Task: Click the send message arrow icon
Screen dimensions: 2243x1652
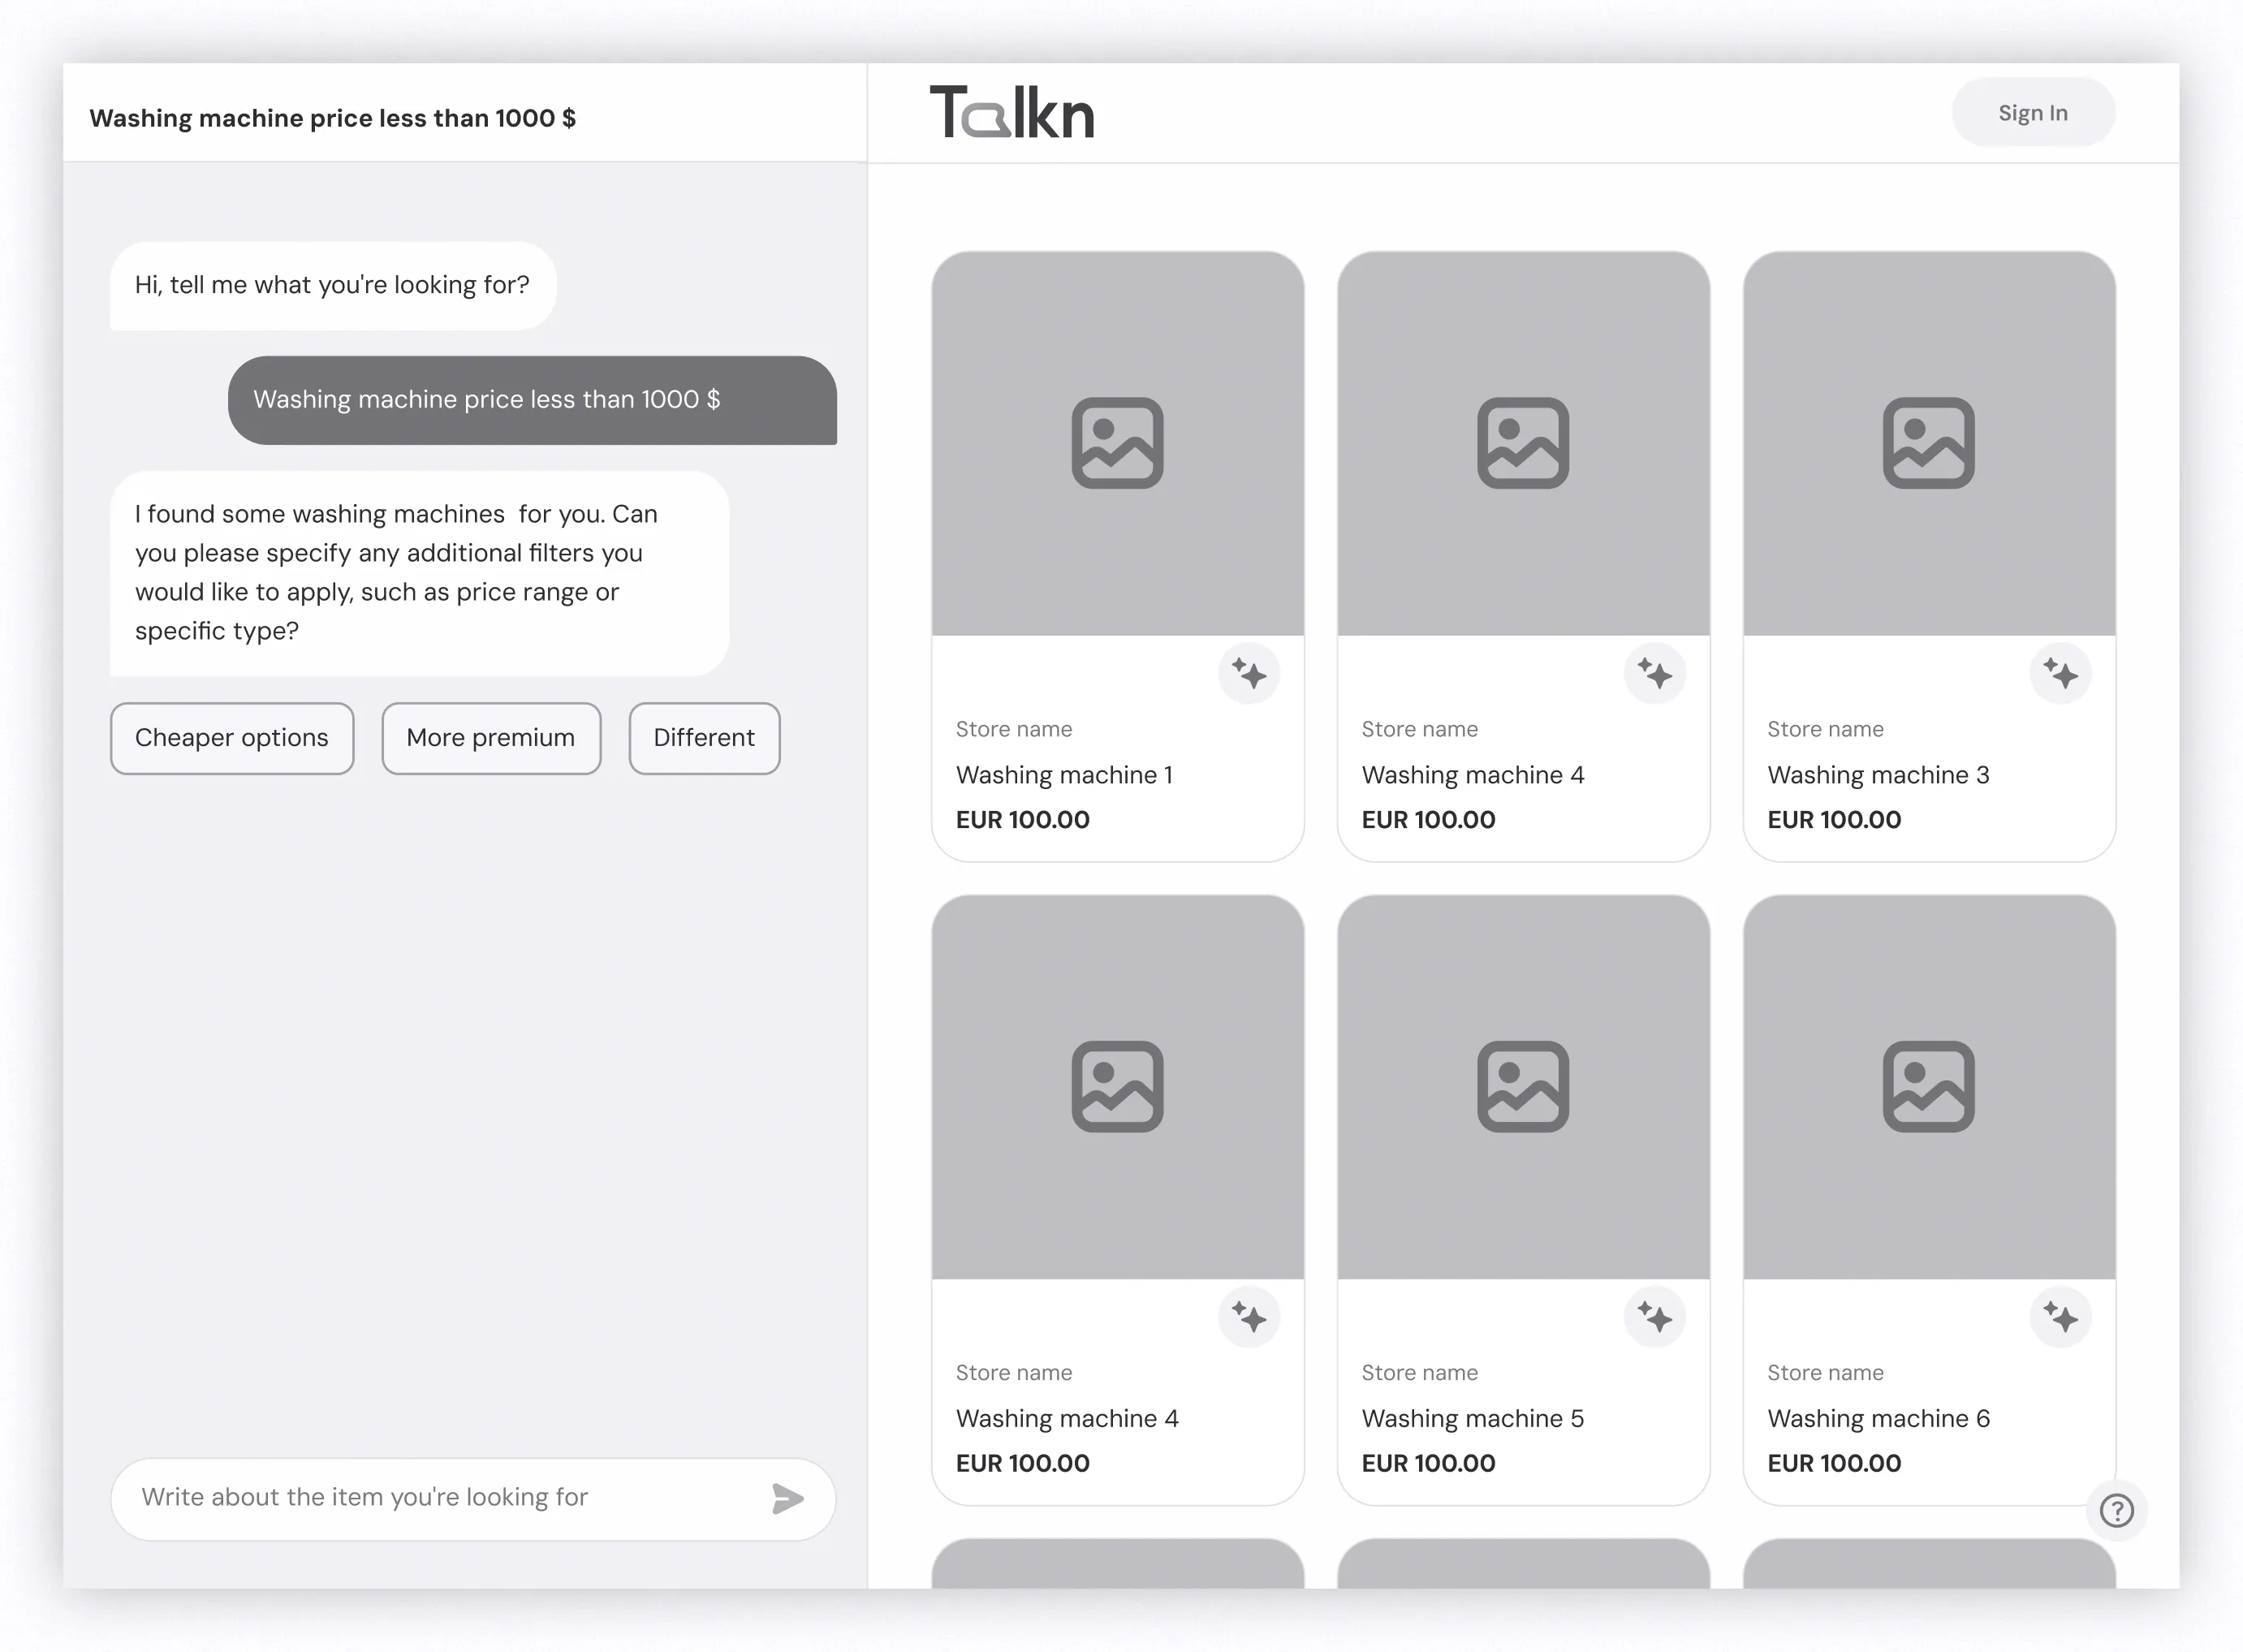Action: click(787, 1498)
